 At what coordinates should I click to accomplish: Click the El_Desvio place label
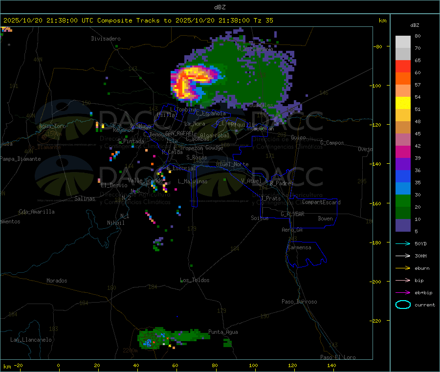pos(114,185)
